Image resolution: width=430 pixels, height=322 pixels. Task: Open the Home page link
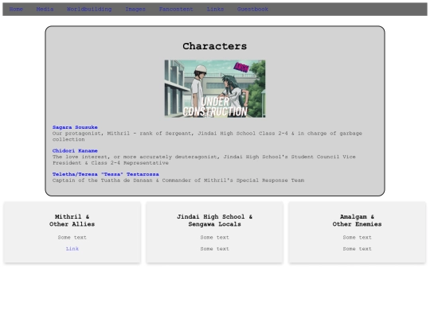coord(16,10)
